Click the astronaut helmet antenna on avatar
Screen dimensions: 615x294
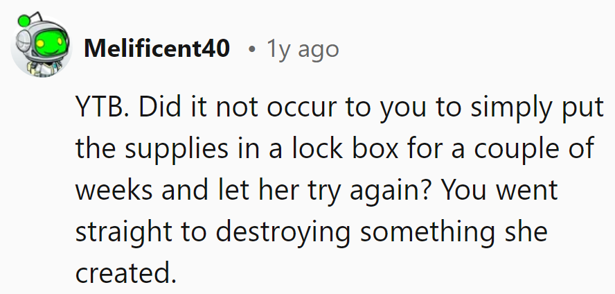35,15
